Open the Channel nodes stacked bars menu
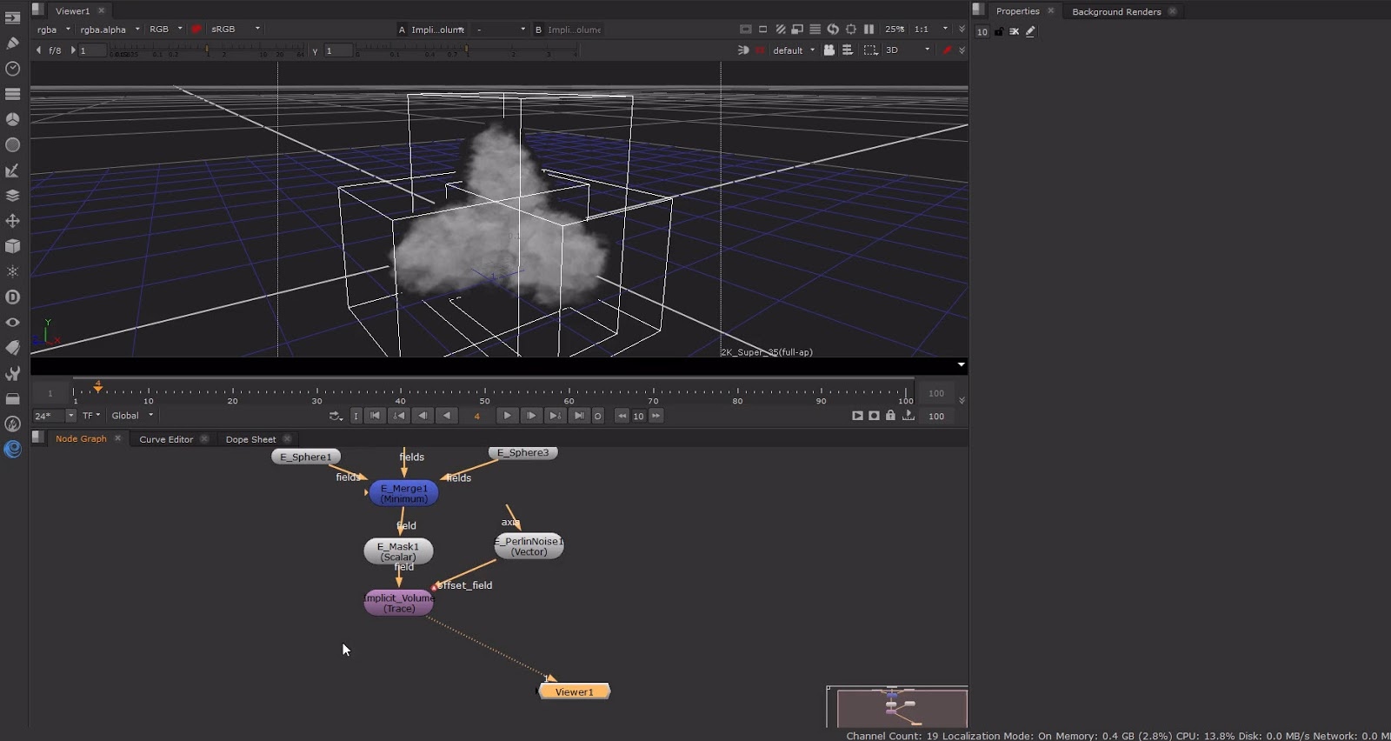The width and height of the screenshot is (1391, 741). click(x=12, y=93)
